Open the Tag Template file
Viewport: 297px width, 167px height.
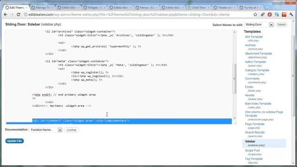click(254, 159)
